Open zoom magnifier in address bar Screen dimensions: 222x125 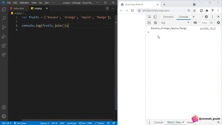coord(189,11)
